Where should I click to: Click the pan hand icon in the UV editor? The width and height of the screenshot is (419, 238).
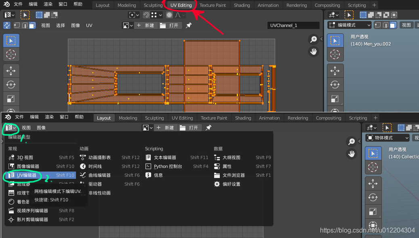point(314,52)
